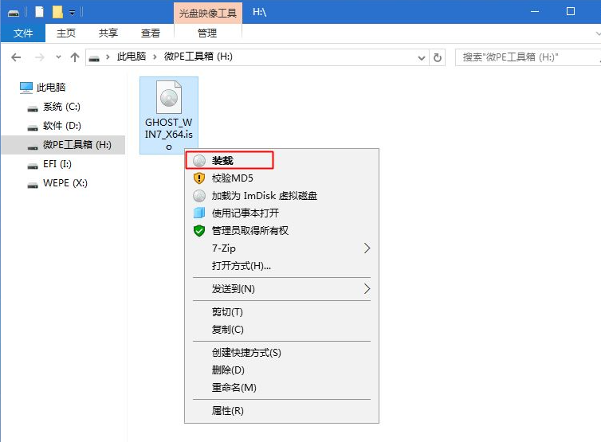Click the properties quick access icon
The width and height of the screenshot is (601, 442).
pyautogui.click(x=40, y=12)
